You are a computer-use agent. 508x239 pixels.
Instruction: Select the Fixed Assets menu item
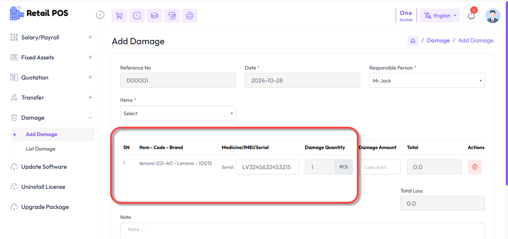[x=37, y=57]
